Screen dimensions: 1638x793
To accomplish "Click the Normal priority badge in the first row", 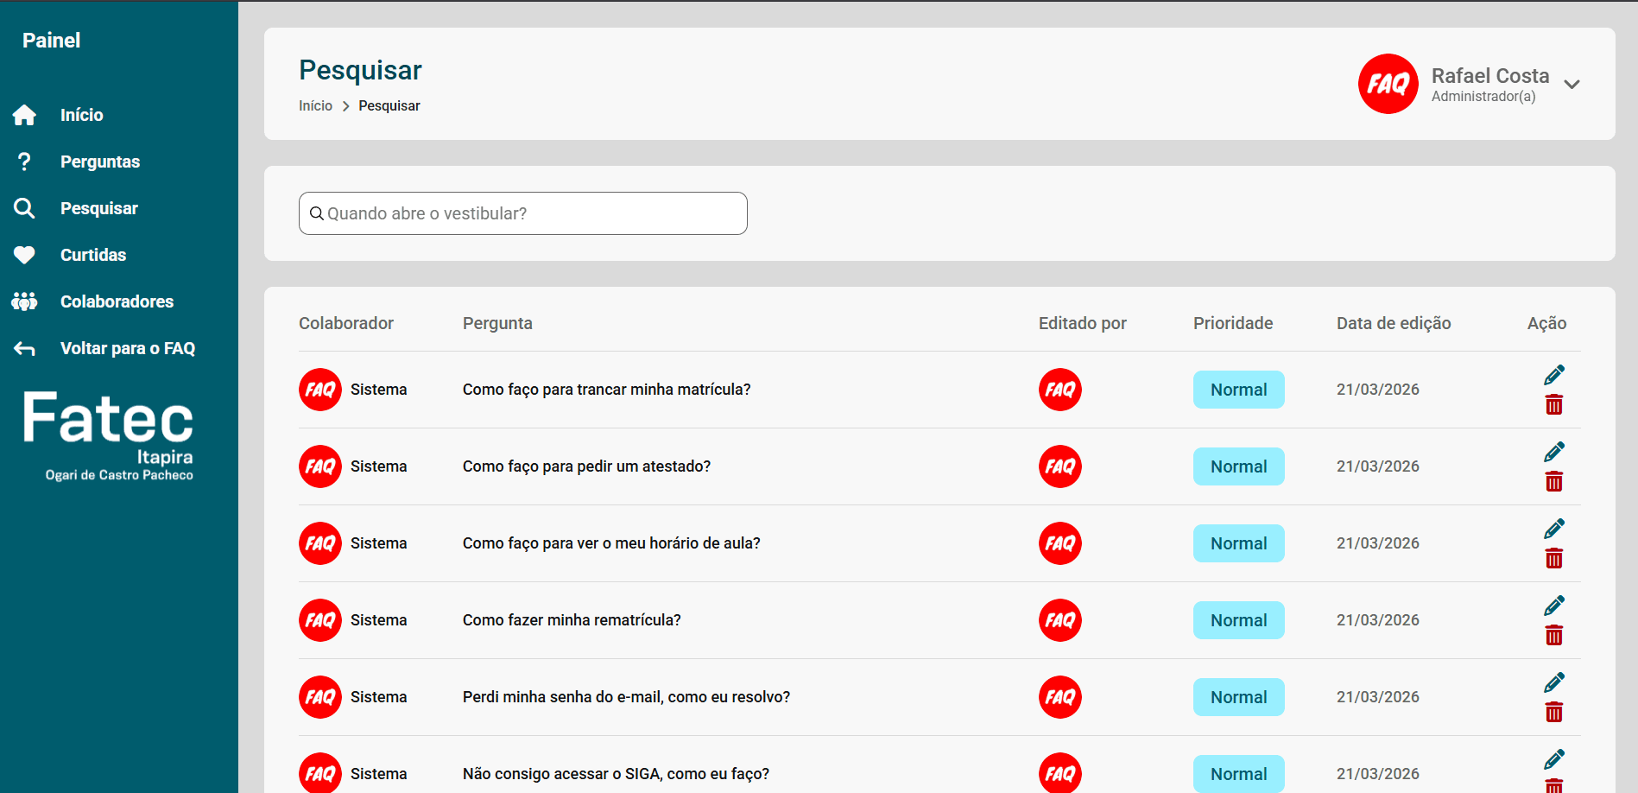I will 1238,390.
